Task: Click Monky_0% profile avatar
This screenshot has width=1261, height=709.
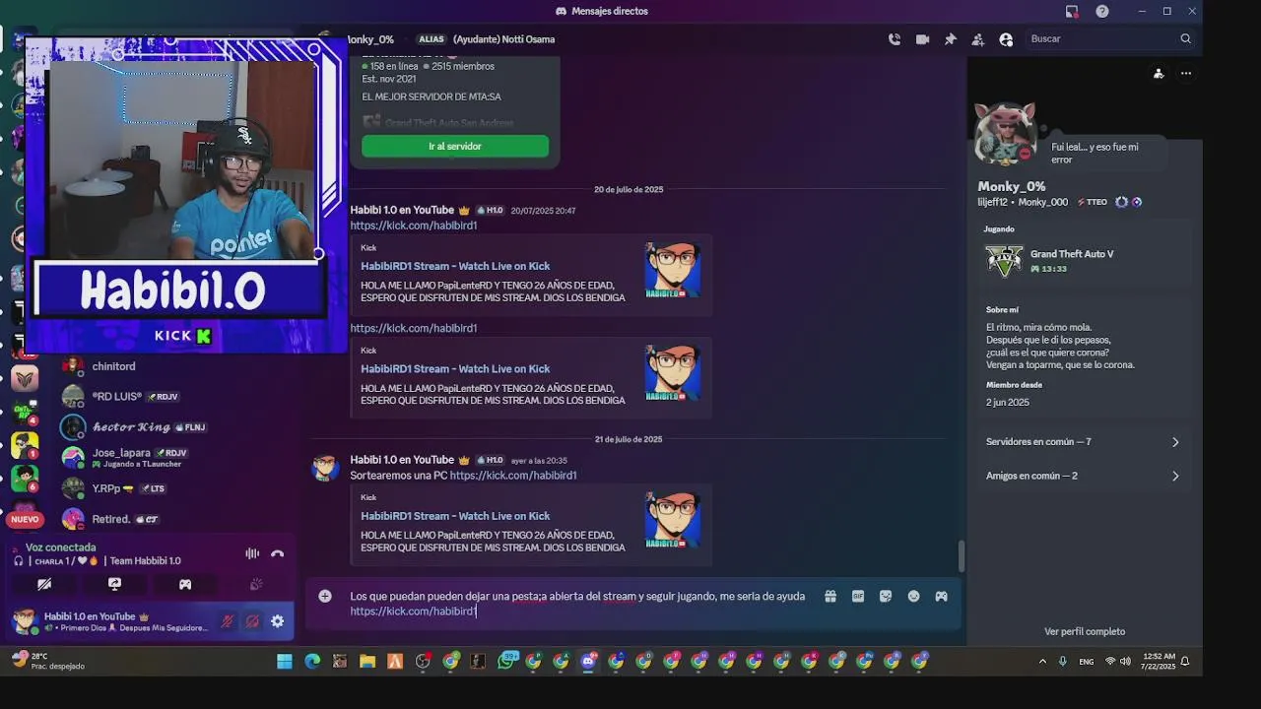Action: (x=1005, y=132)
